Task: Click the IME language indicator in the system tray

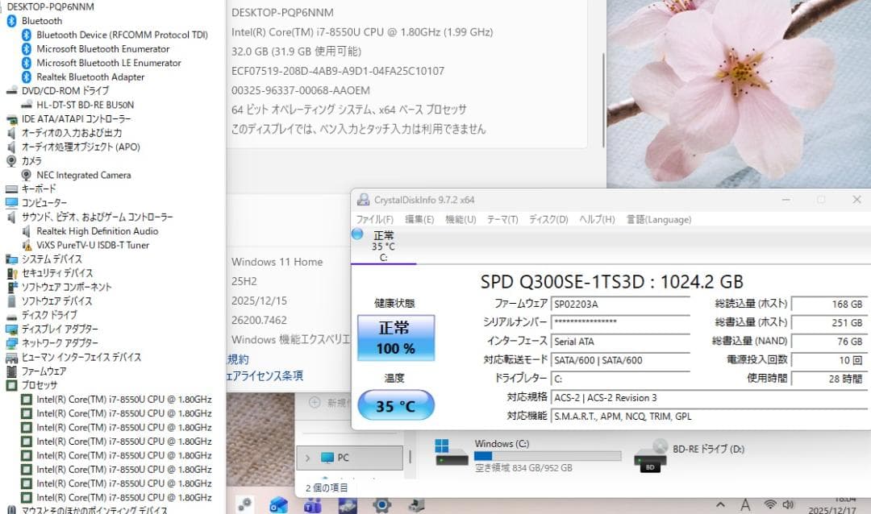Action: point(745,505)
